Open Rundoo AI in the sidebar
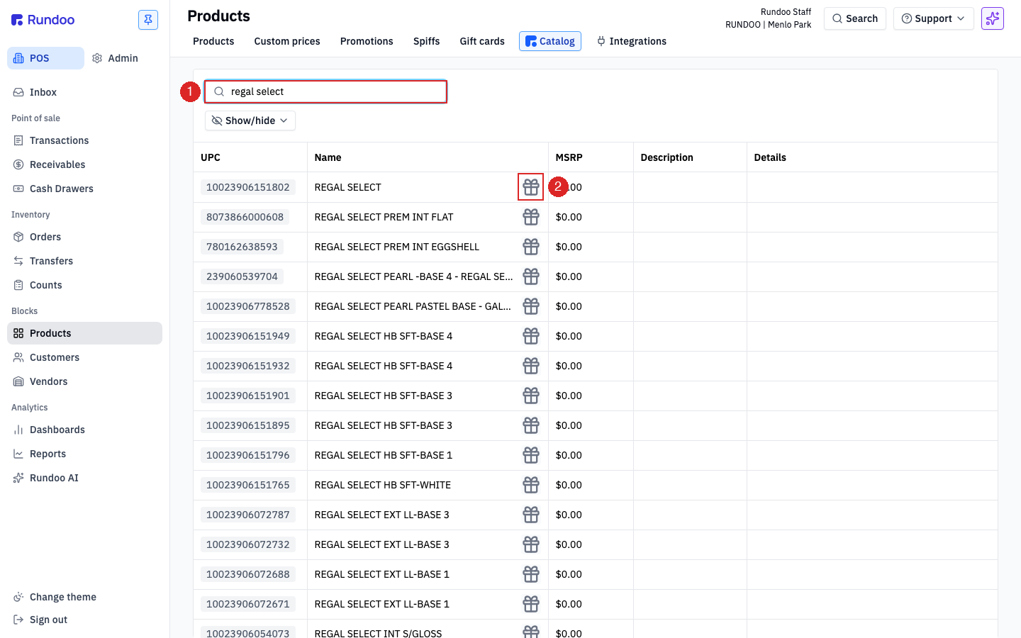This screenshot has height=638, width=1021. [84, 478]
